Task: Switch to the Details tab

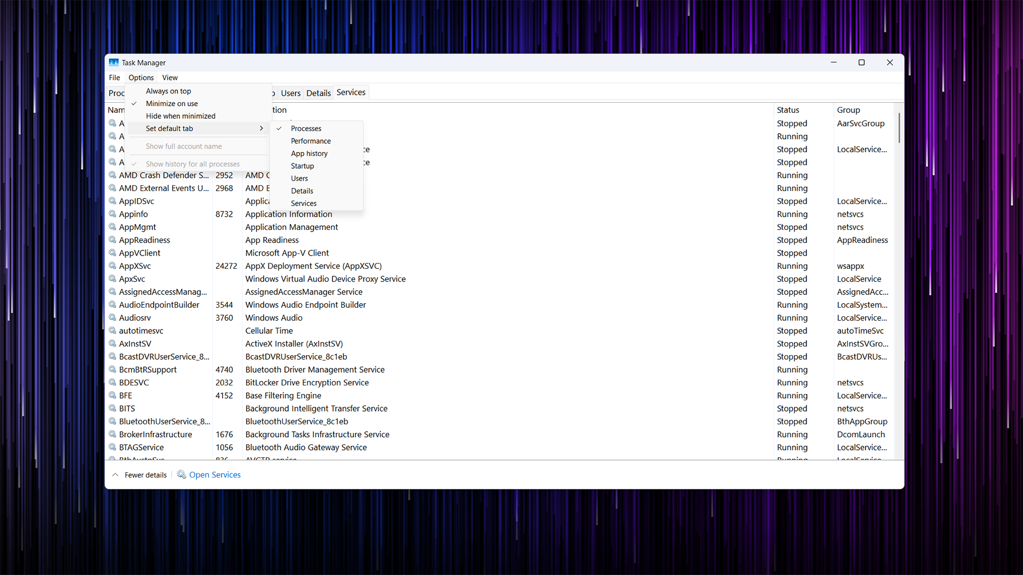Action: click(319, 93)
